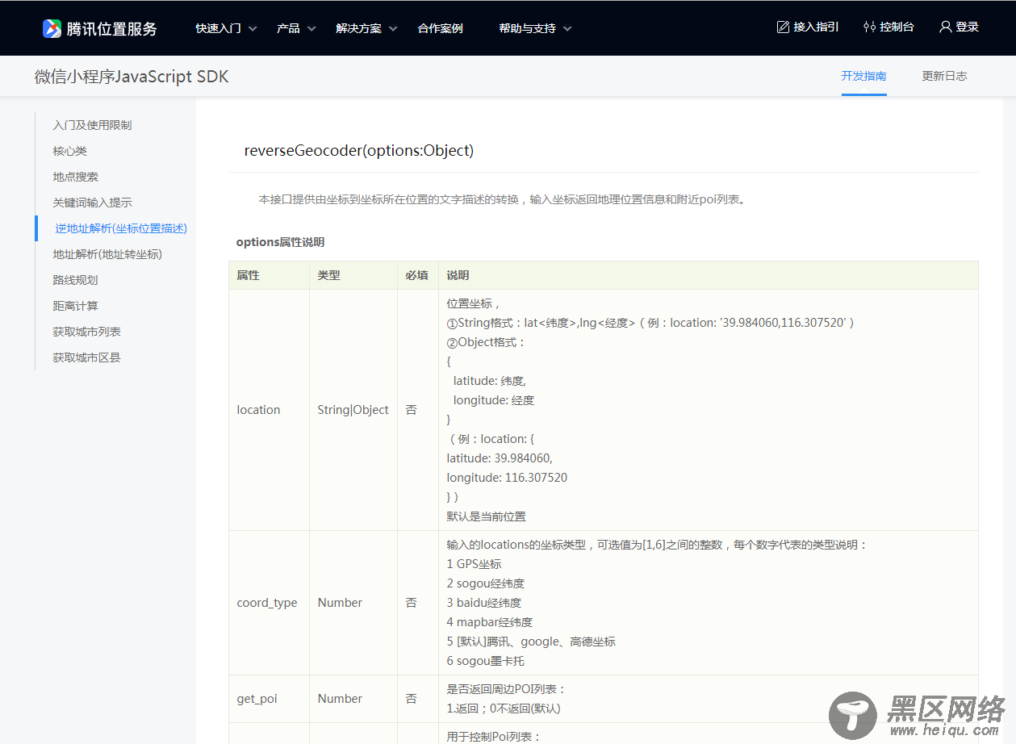Click the '1.返回；0不返回(默认)' line
1016x744 pixels.
tap(504, 708)
